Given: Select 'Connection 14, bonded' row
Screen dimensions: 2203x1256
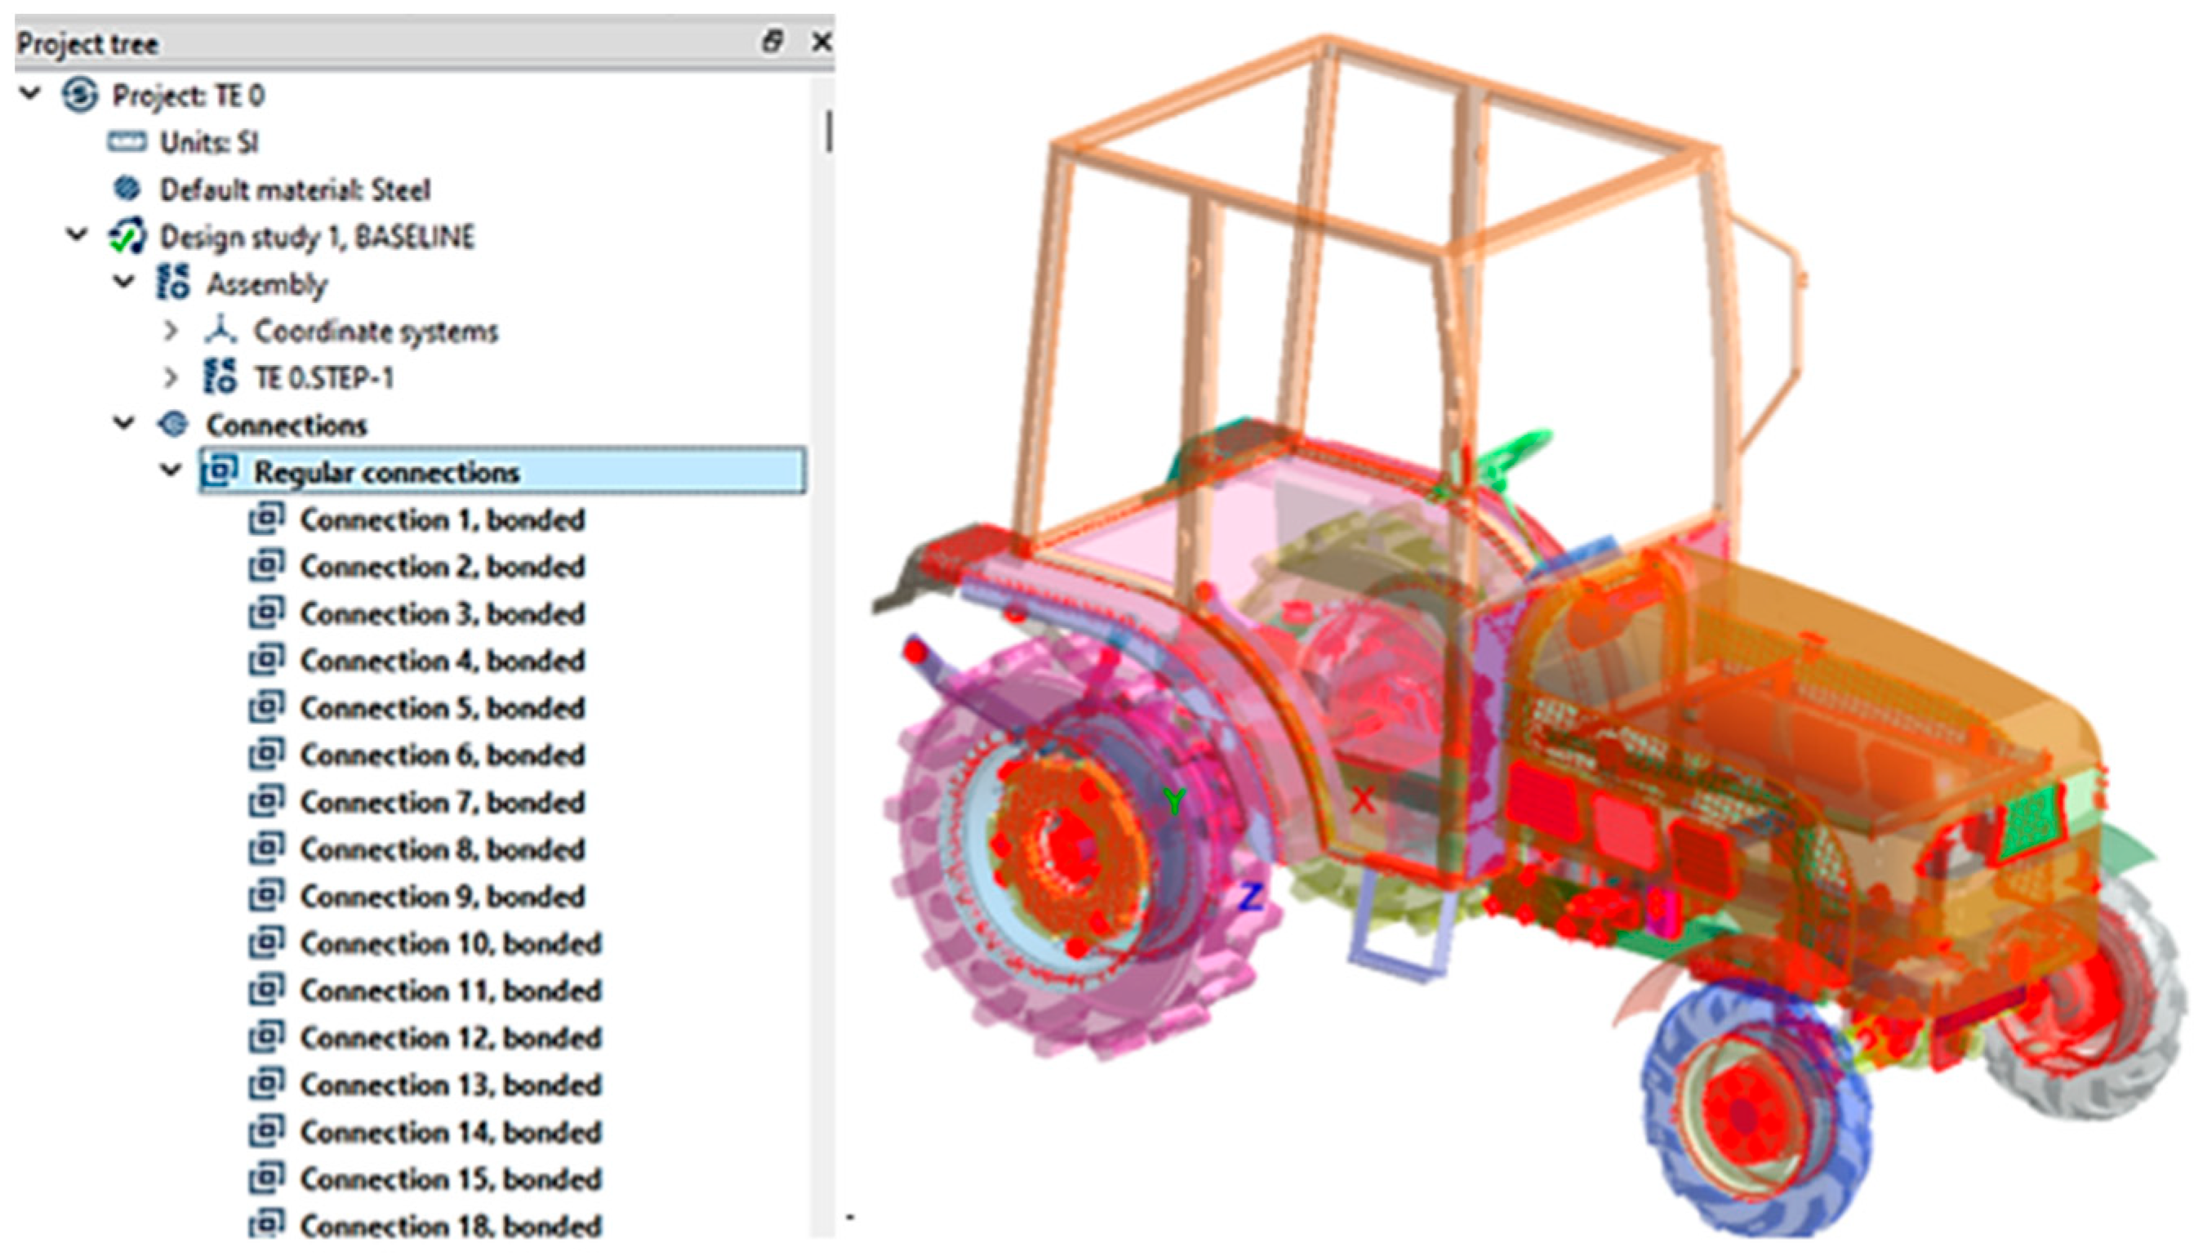Looking at the screenshot, I should click(450, 1132).
